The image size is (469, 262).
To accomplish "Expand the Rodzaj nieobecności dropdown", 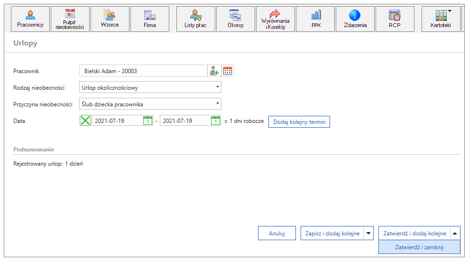I will click(218, 87).
